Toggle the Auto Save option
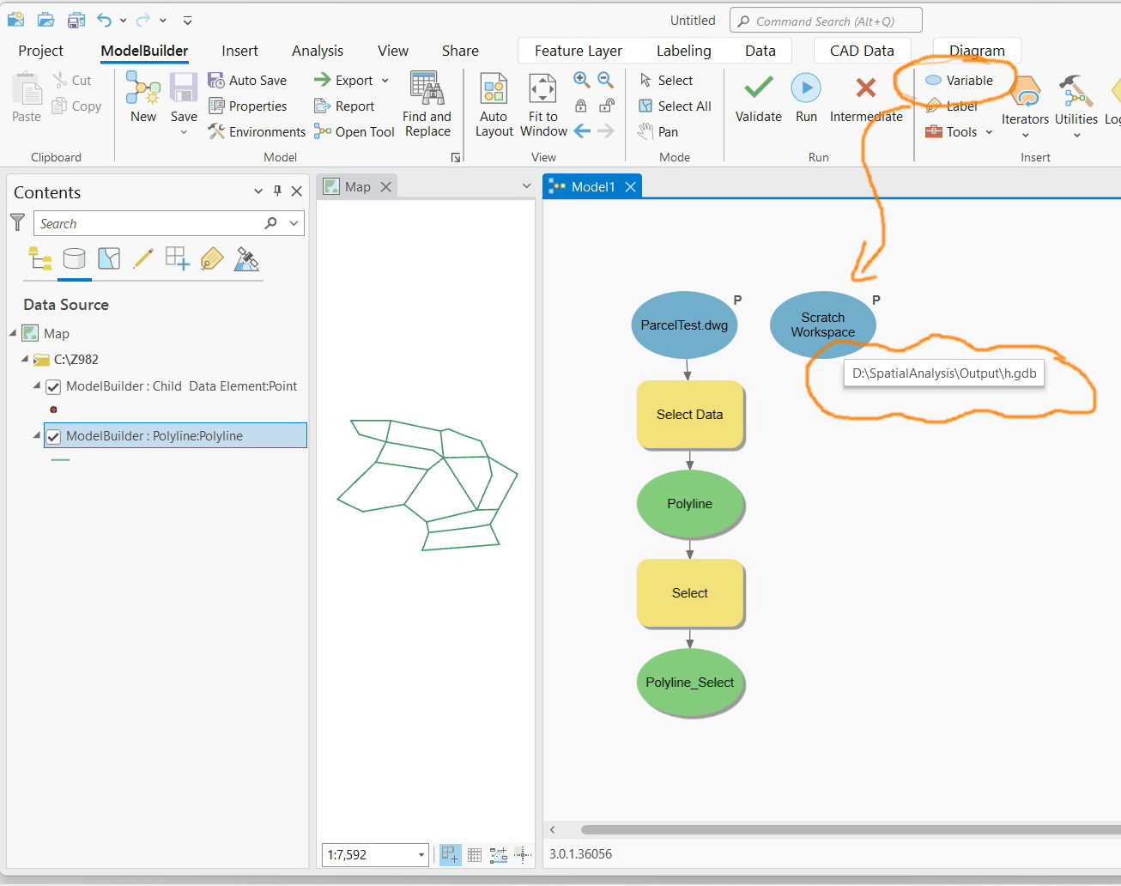The width and height of the screenshot is (1121, 886). click(248, 80)
